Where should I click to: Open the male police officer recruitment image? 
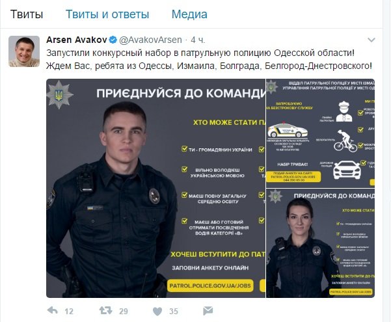point(156,188)
